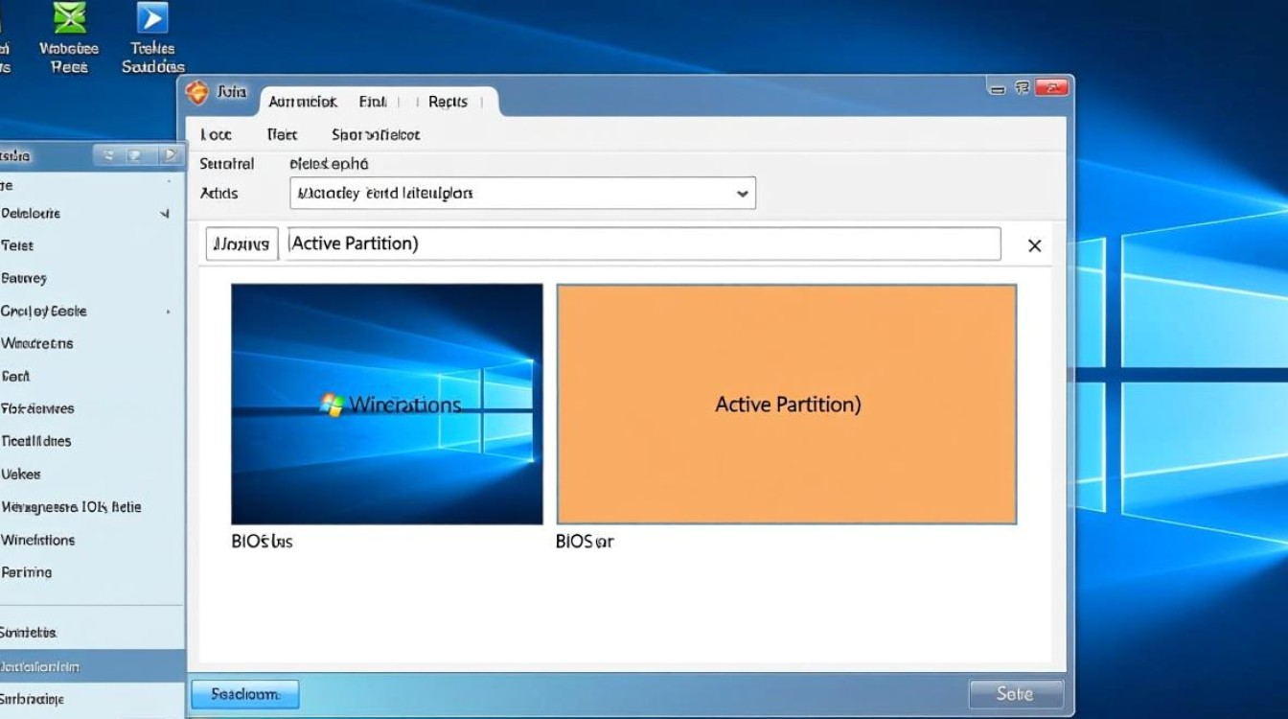Open the blue arrow desktop shortcut icon

tap(152, 18)
